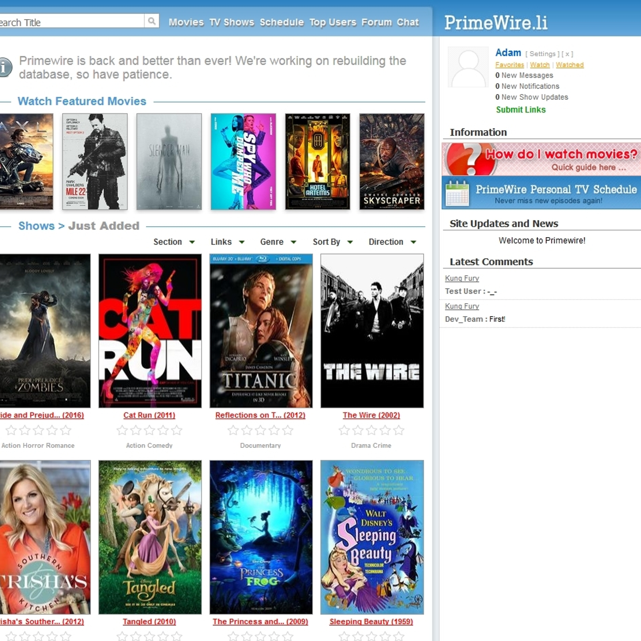Open the Favorites link
The image size is (641, 641).
pos(510,65)
